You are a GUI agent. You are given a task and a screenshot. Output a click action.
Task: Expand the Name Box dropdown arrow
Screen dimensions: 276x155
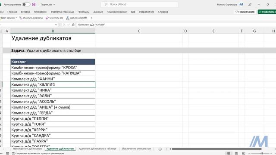pyautogui.click(x=56, y=25)
